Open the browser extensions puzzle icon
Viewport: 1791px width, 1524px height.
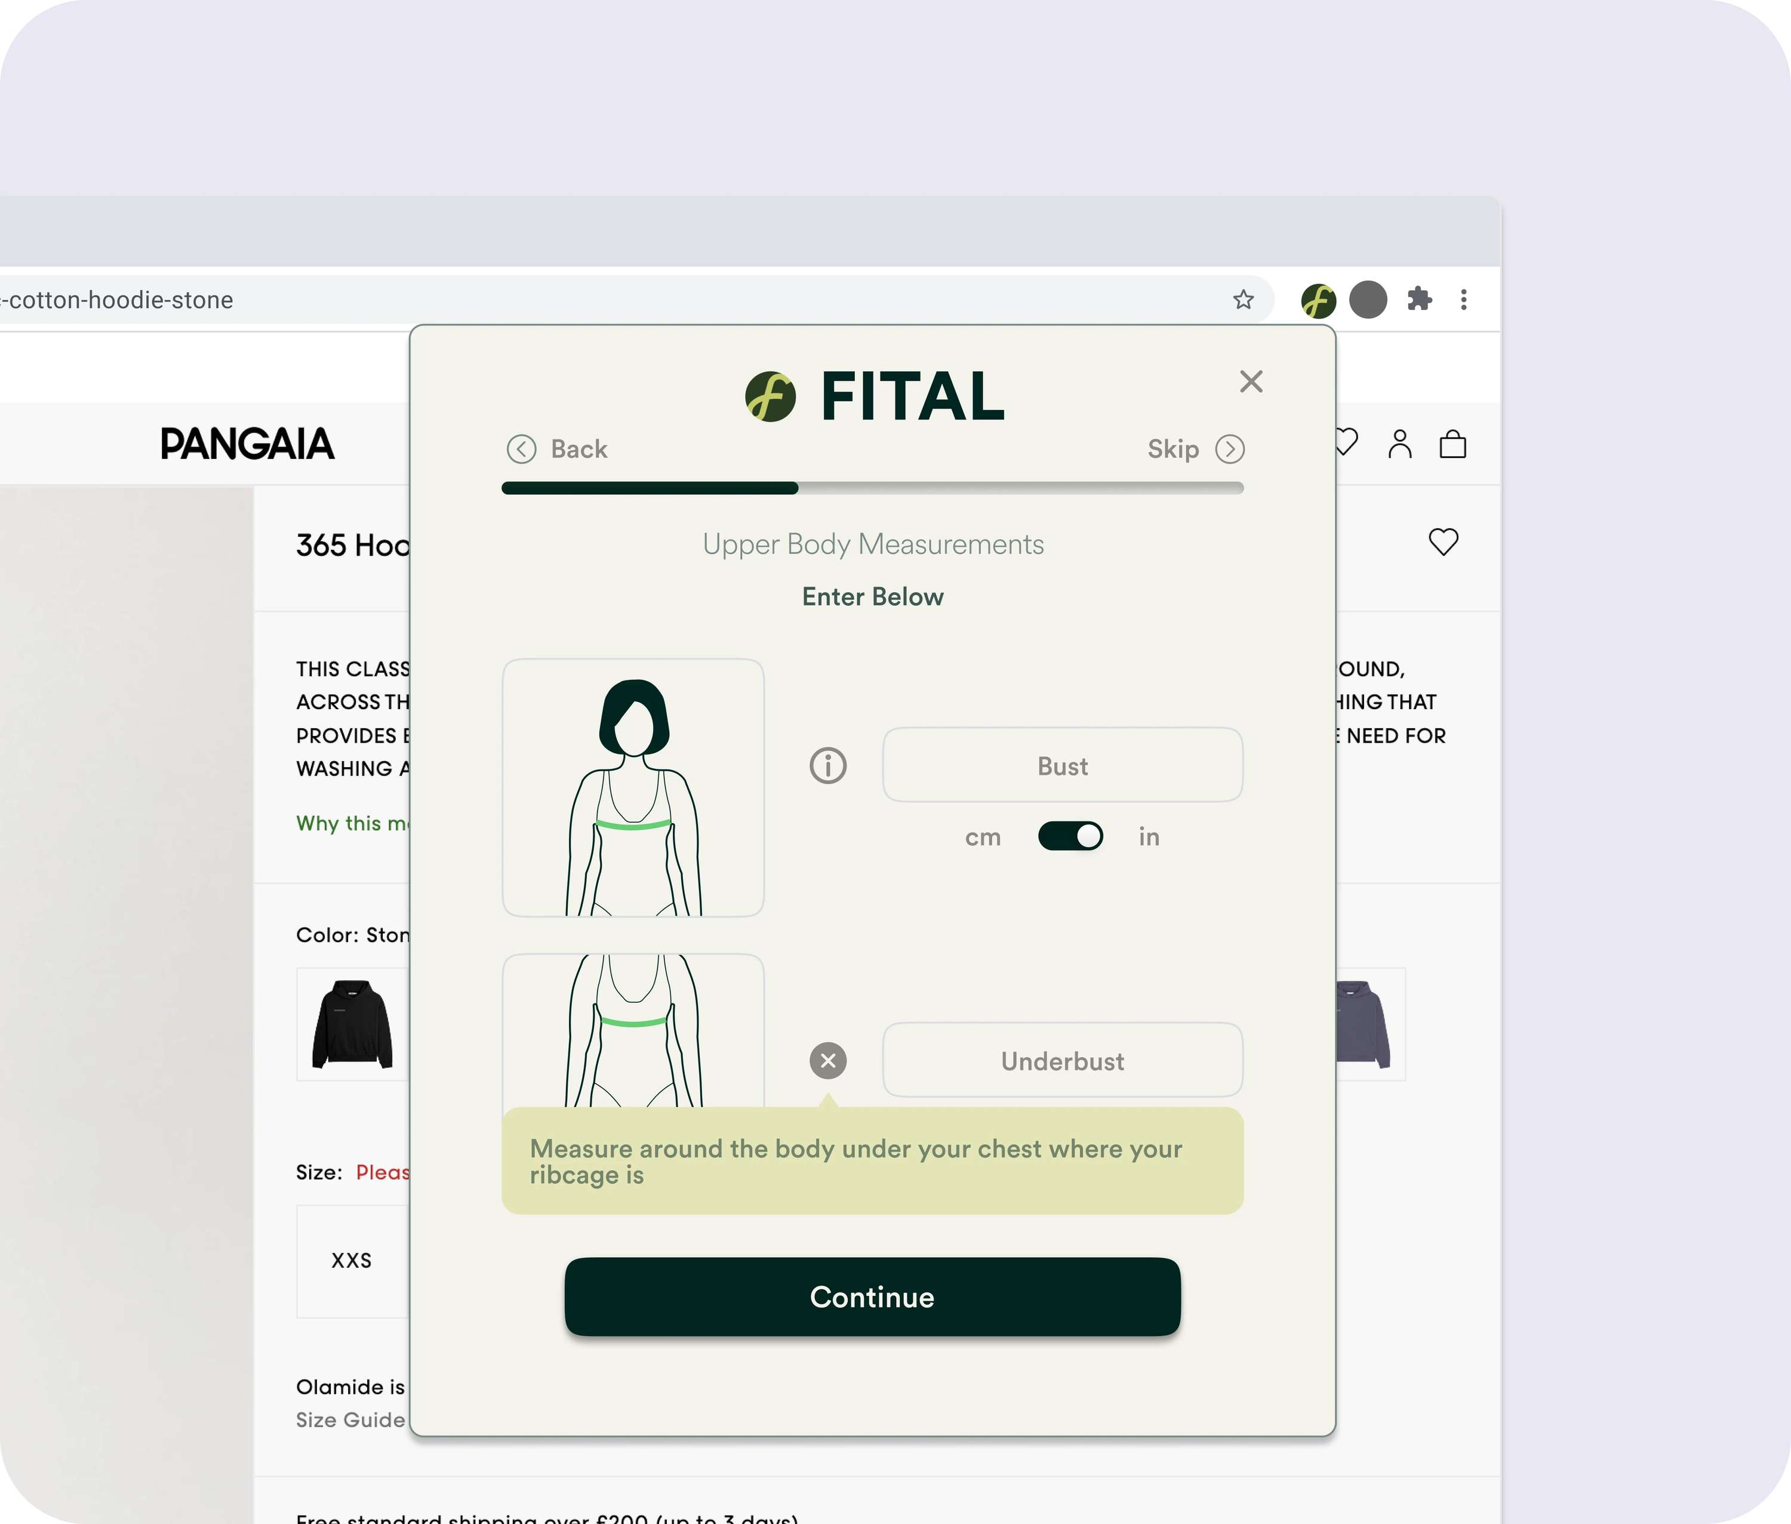tap(1418, 300)
